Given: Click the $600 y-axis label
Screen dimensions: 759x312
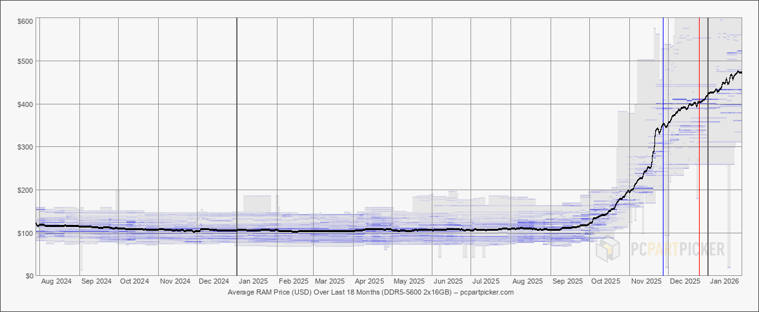Looking at the screenshot, I should pos(26,21).
